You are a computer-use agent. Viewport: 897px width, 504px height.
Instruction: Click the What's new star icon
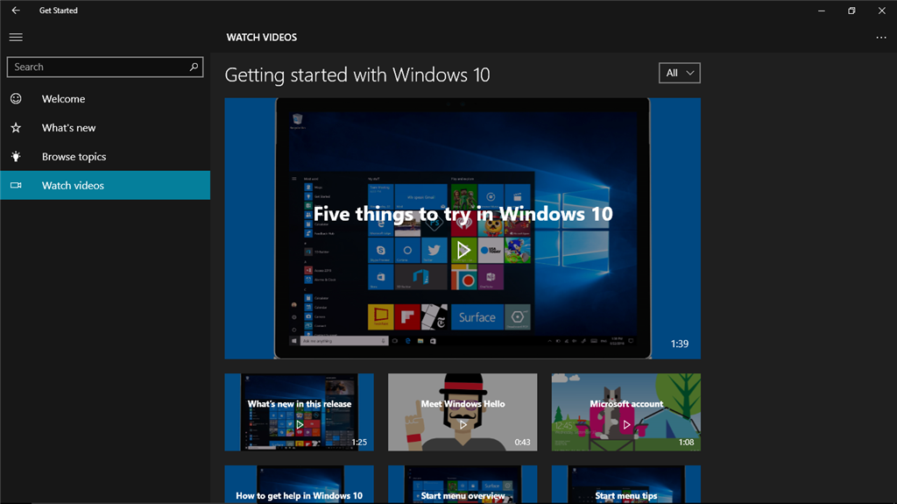(16, 128)
